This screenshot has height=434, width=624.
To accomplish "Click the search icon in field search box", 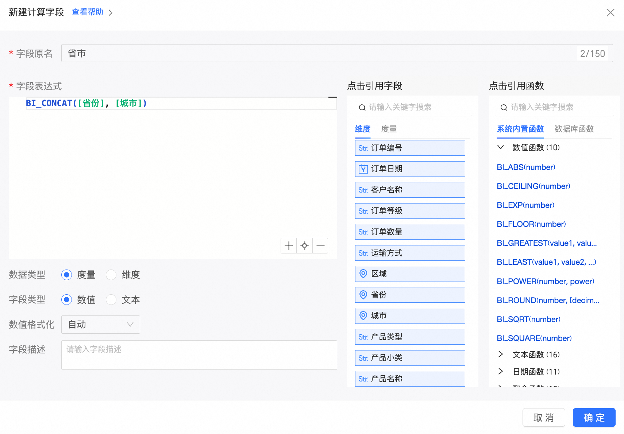I will point(362,108).
